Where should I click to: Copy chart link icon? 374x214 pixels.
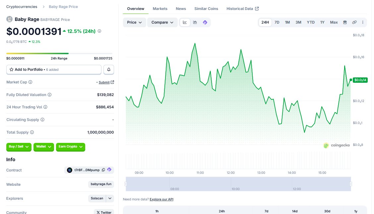(x=354, y=22)
